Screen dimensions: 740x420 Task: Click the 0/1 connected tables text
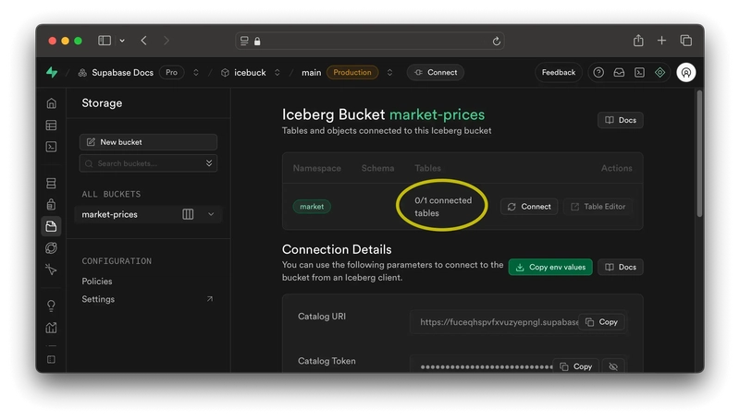pyautogui.click(x=443, y=207)
